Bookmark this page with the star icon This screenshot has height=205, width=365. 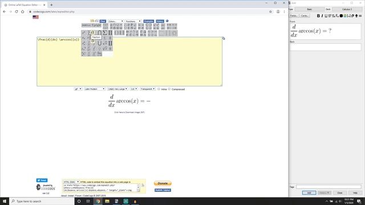tap(270, 11)
